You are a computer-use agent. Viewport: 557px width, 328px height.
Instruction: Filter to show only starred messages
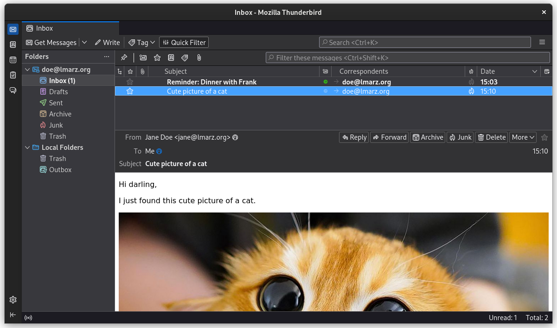[157, 58]
